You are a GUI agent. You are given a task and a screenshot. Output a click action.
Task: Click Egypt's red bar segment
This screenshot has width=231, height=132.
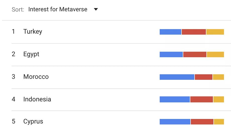[195, 54]
